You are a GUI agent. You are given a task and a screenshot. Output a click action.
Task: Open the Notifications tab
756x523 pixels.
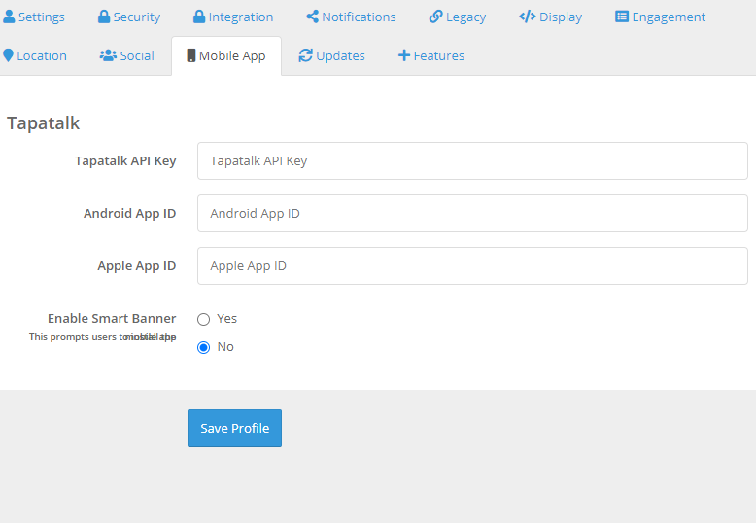coord(352,17)
